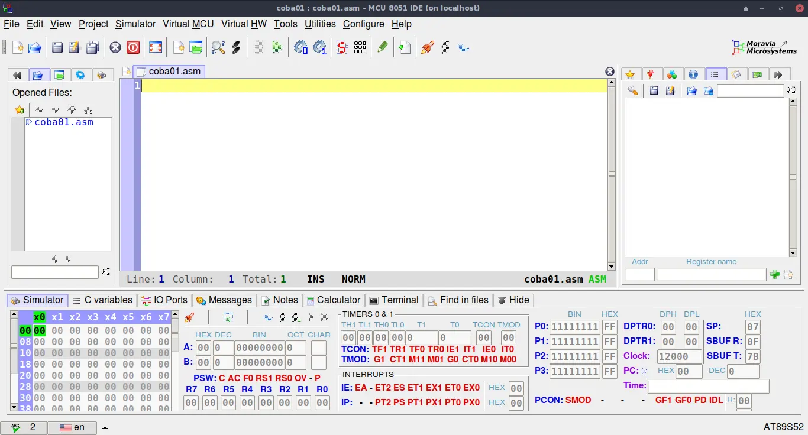Show more right panel tabs with double arrow

click(x=778, y=74)
